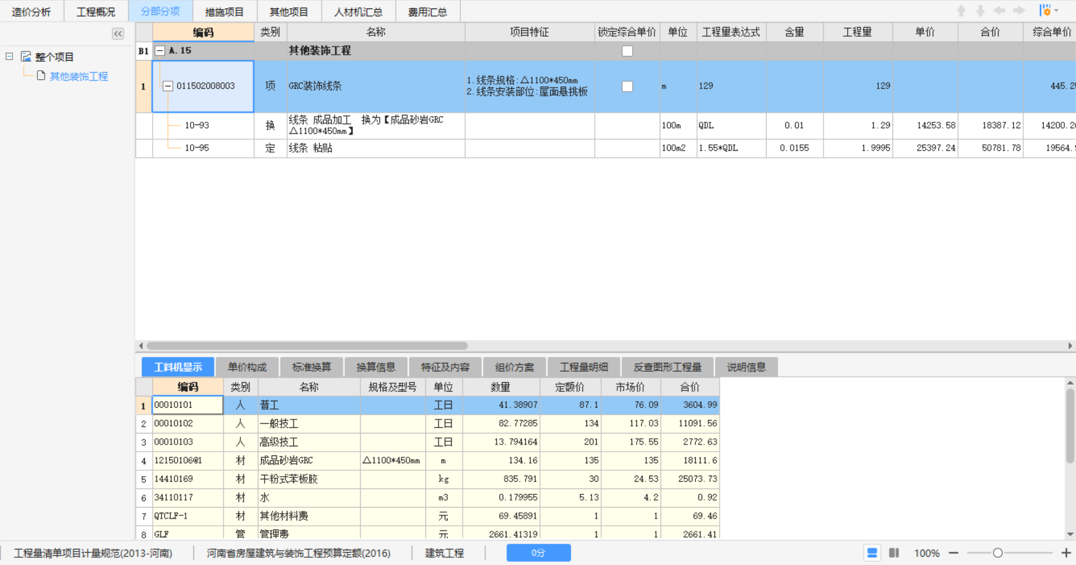Collapse the 整个项目 tree node
The width and height of the screenshot is (1076, 565).
9,57
